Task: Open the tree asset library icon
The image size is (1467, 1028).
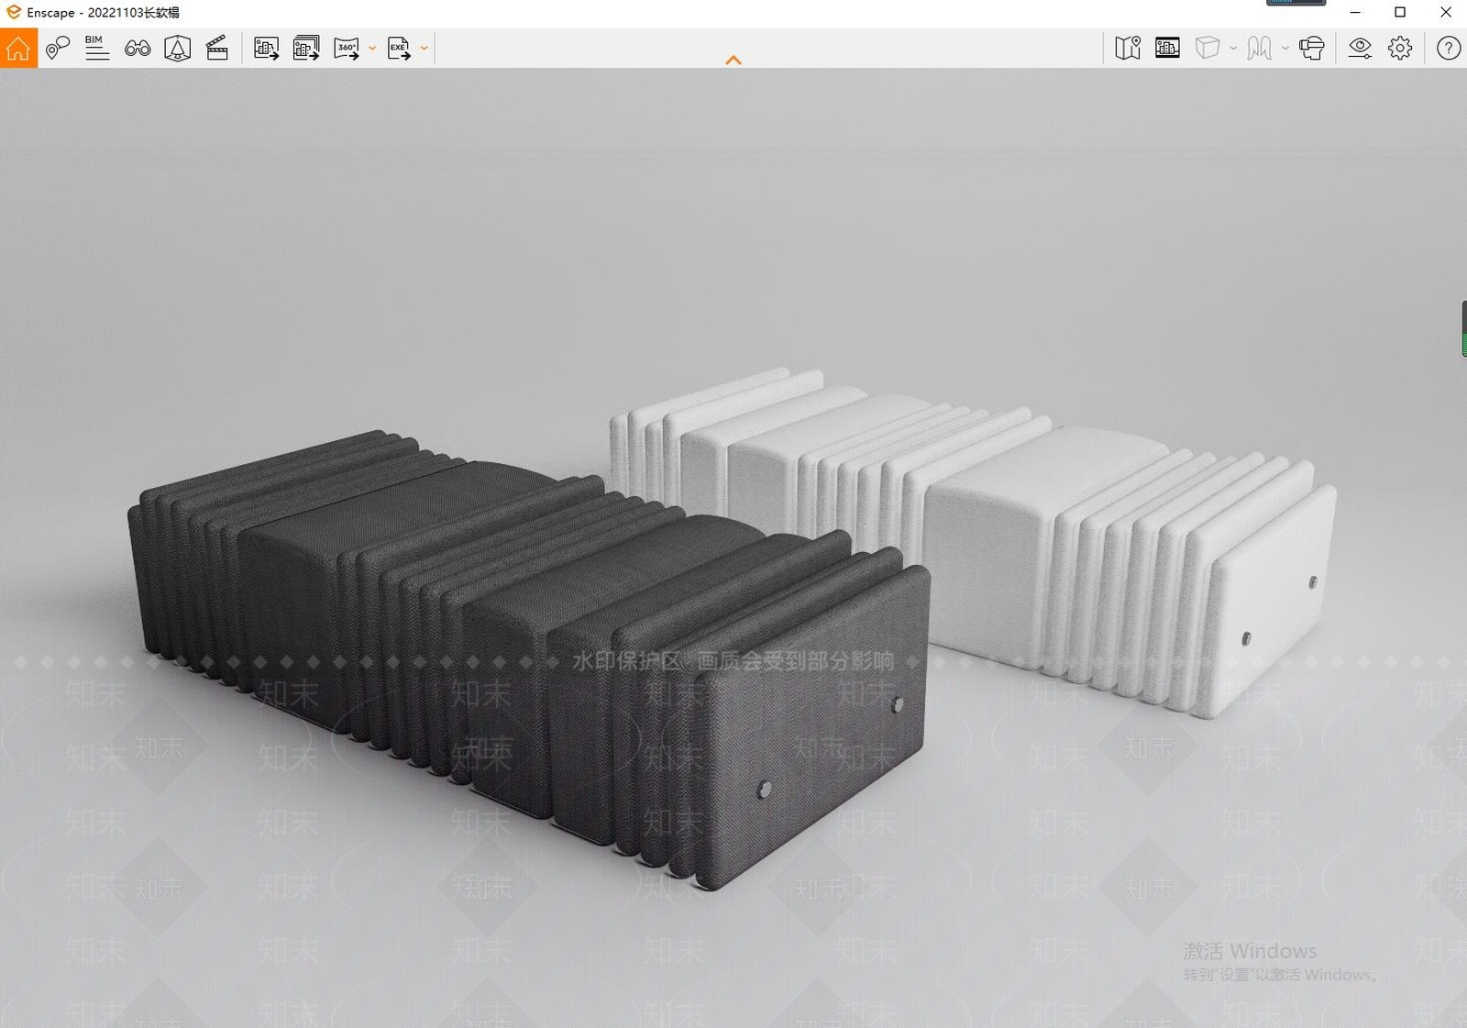Action: pyautogui.click(x=177, y=48)
